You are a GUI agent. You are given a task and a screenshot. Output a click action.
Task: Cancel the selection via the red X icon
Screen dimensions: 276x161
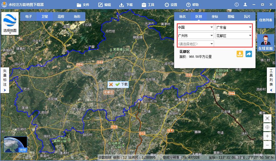pyautogui.click(x=111, y=84)
